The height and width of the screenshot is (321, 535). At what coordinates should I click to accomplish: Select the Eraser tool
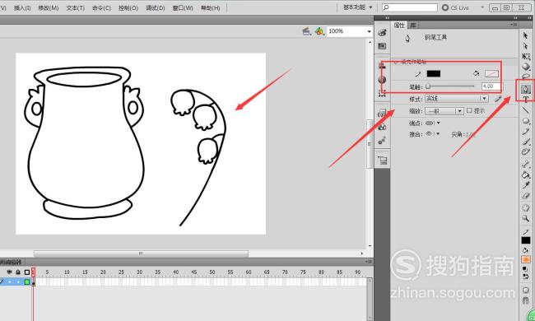[526, 196]
